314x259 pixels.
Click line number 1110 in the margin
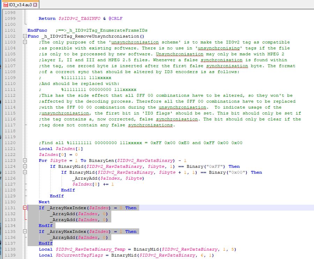click(x=10, y=84)
